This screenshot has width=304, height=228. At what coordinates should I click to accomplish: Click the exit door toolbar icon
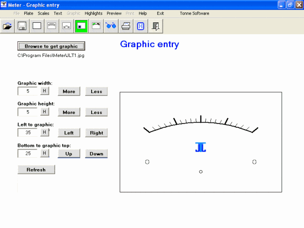click(155, 26)
